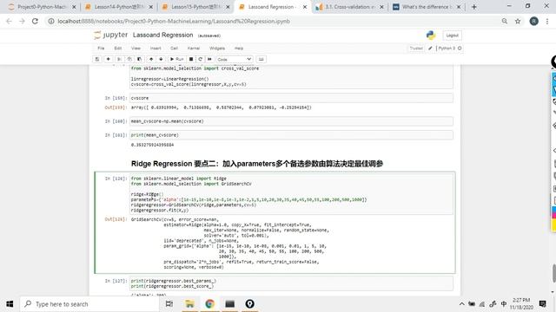Viewport: 556px width, 312px height.
Task: Copy selected cells toolbar icon
Action: coord(129,59)
